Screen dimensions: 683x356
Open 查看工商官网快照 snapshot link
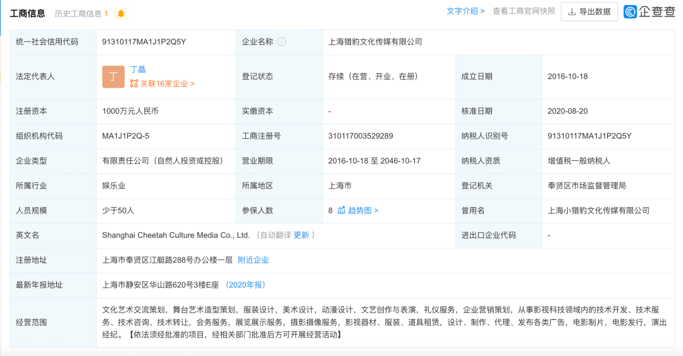pyautogui.click(x=524, y=11)
